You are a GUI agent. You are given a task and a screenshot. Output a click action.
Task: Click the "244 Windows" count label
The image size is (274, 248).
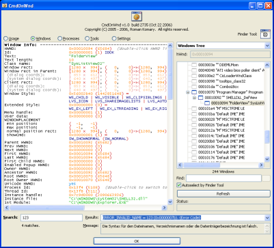(x=223, y=171)
